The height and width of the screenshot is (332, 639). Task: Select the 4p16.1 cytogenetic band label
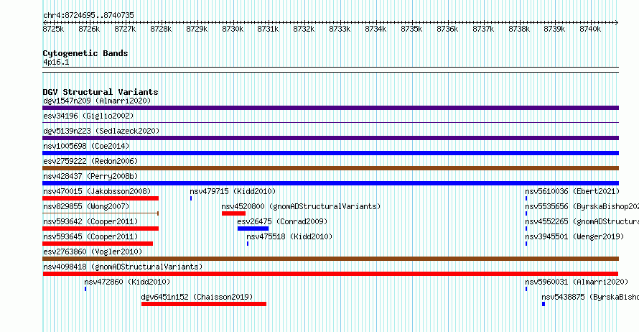click(x=56, y=62)
